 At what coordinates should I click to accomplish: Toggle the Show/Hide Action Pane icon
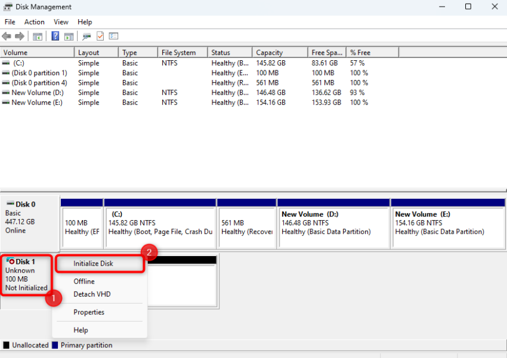(69, 36)
